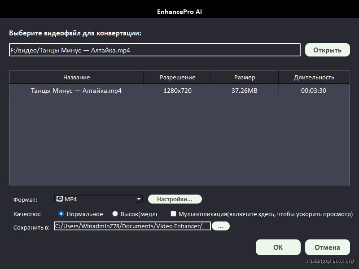Sort by Размер column header

(x=245, y=77)
